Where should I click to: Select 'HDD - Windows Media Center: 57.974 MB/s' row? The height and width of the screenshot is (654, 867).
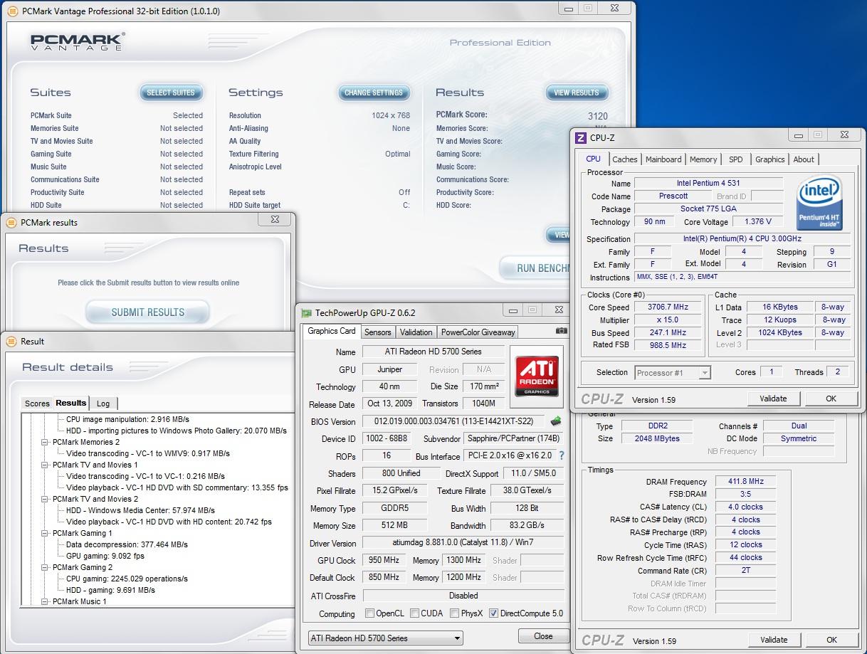click(x=140, y=510)
